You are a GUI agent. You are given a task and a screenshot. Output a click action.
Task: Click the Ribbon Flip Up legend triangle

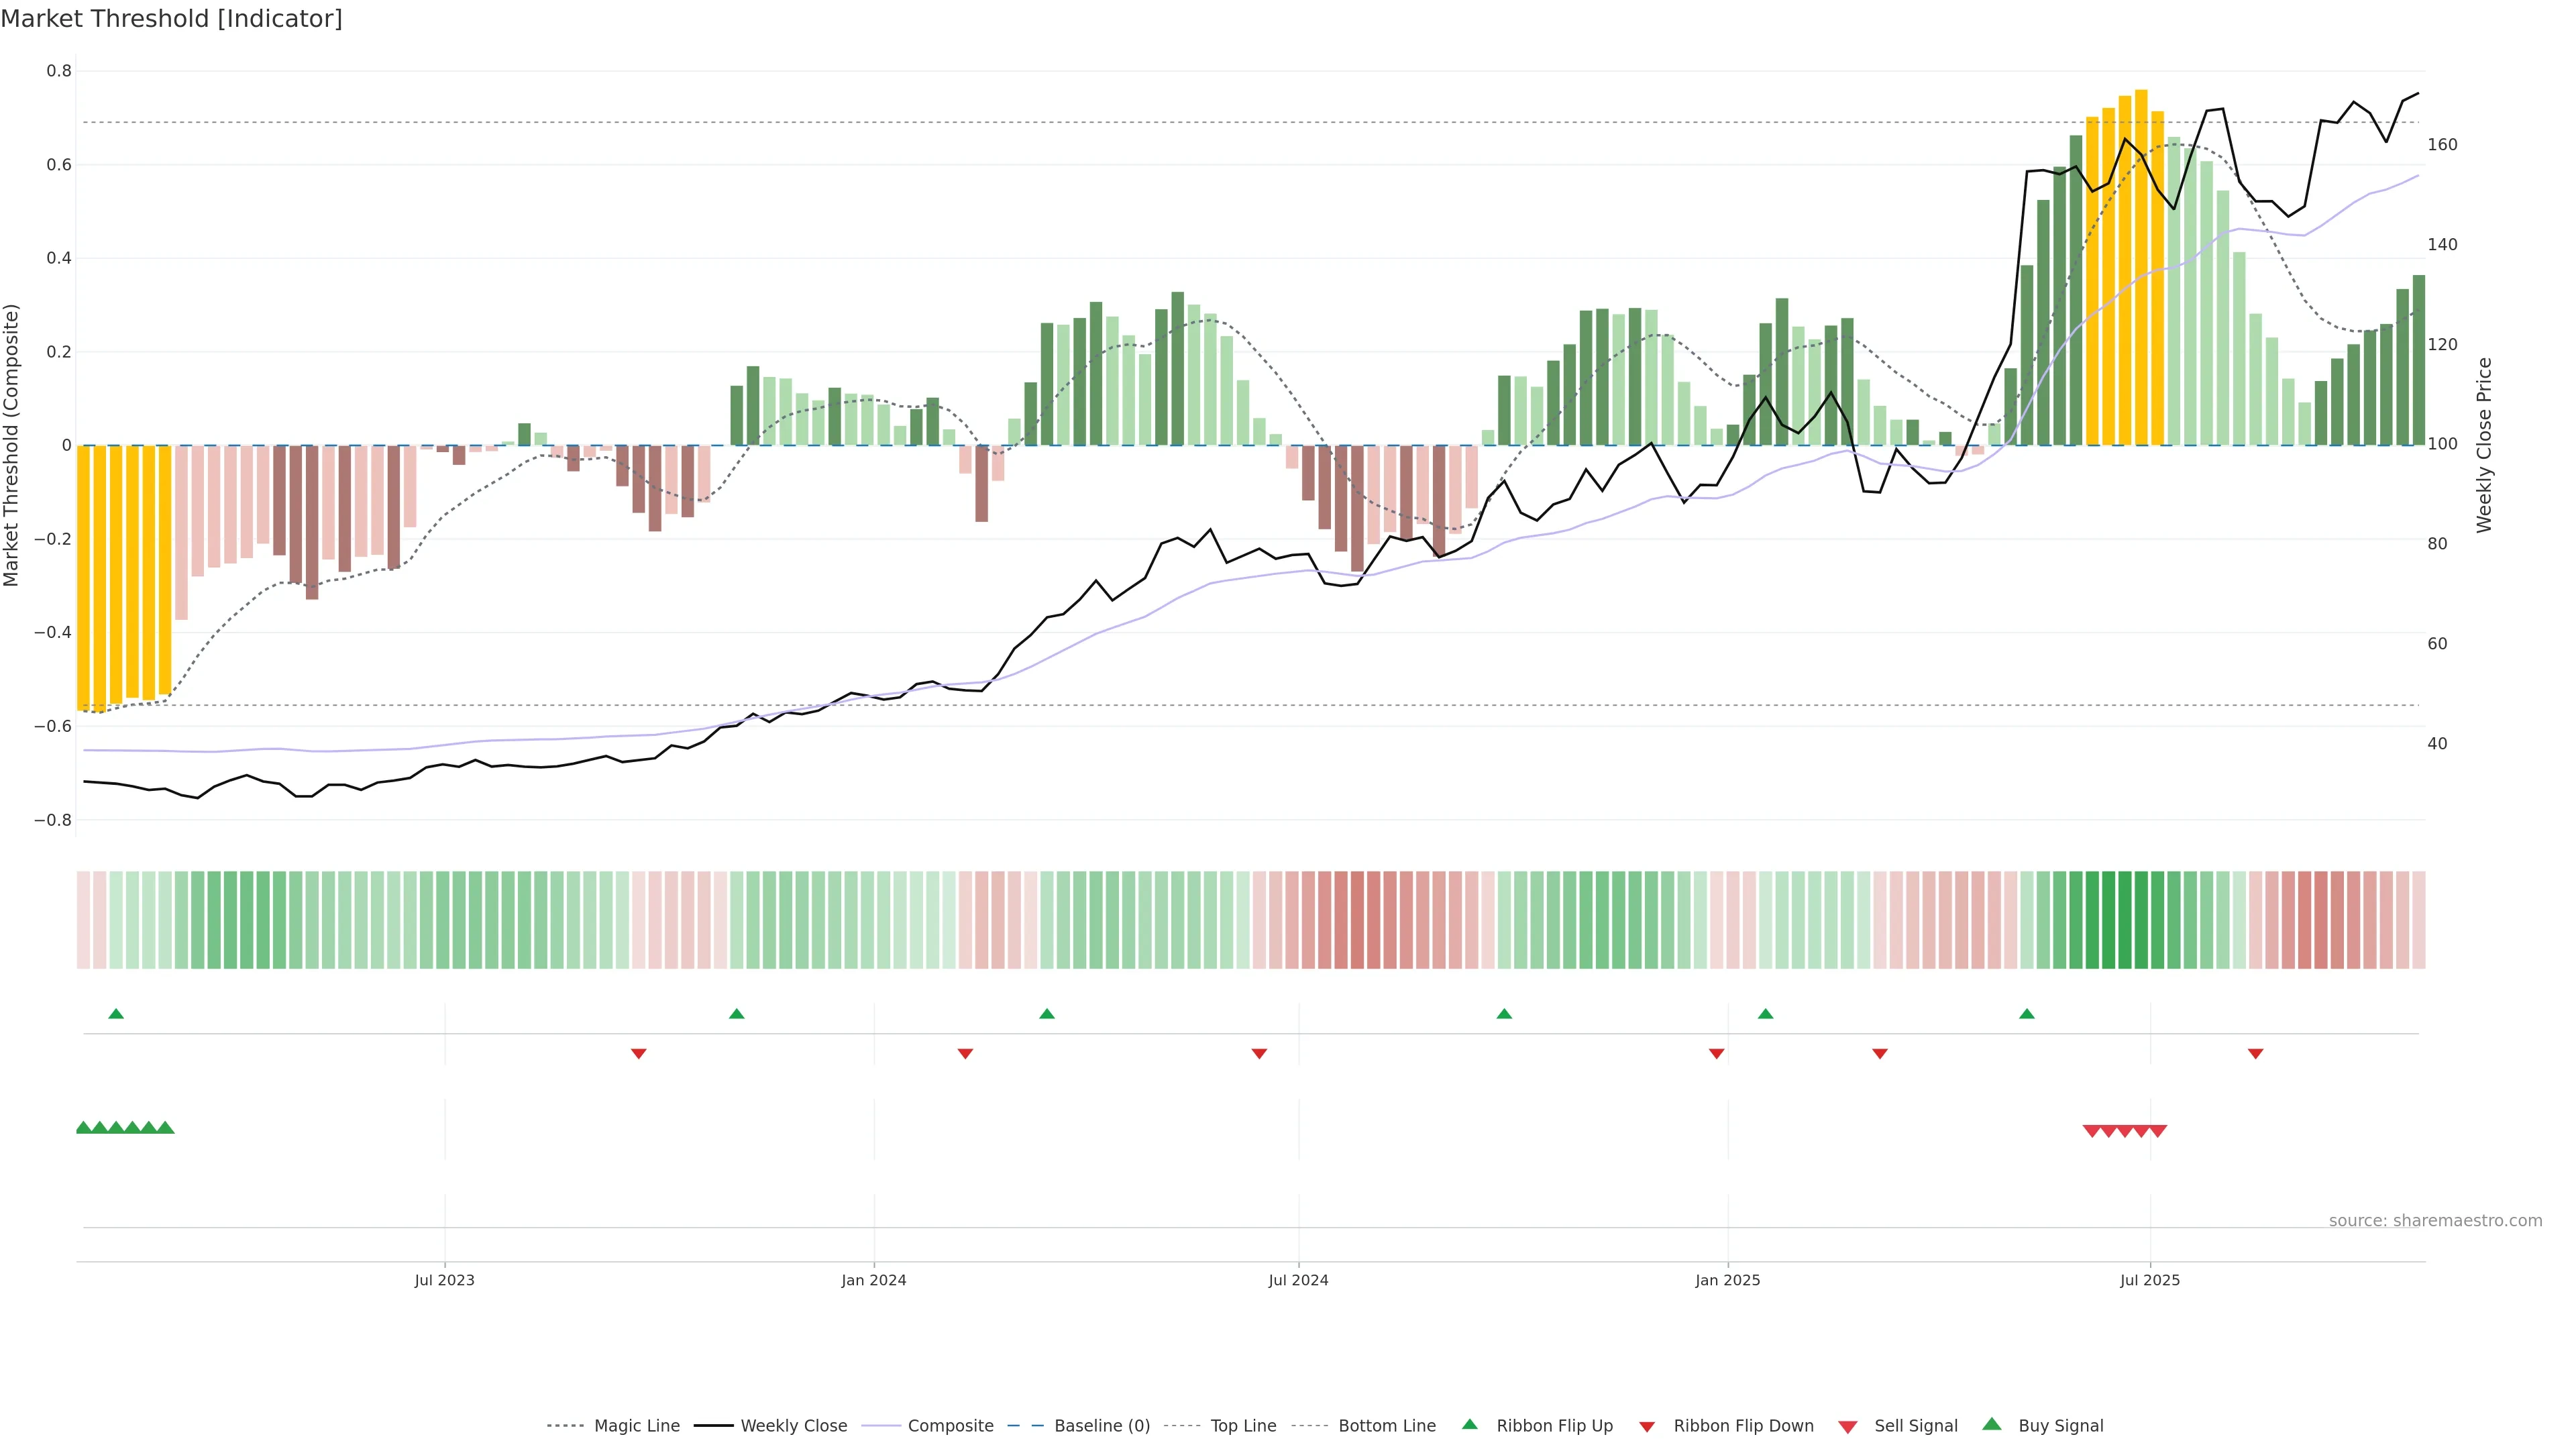tap(1470, 1425)
